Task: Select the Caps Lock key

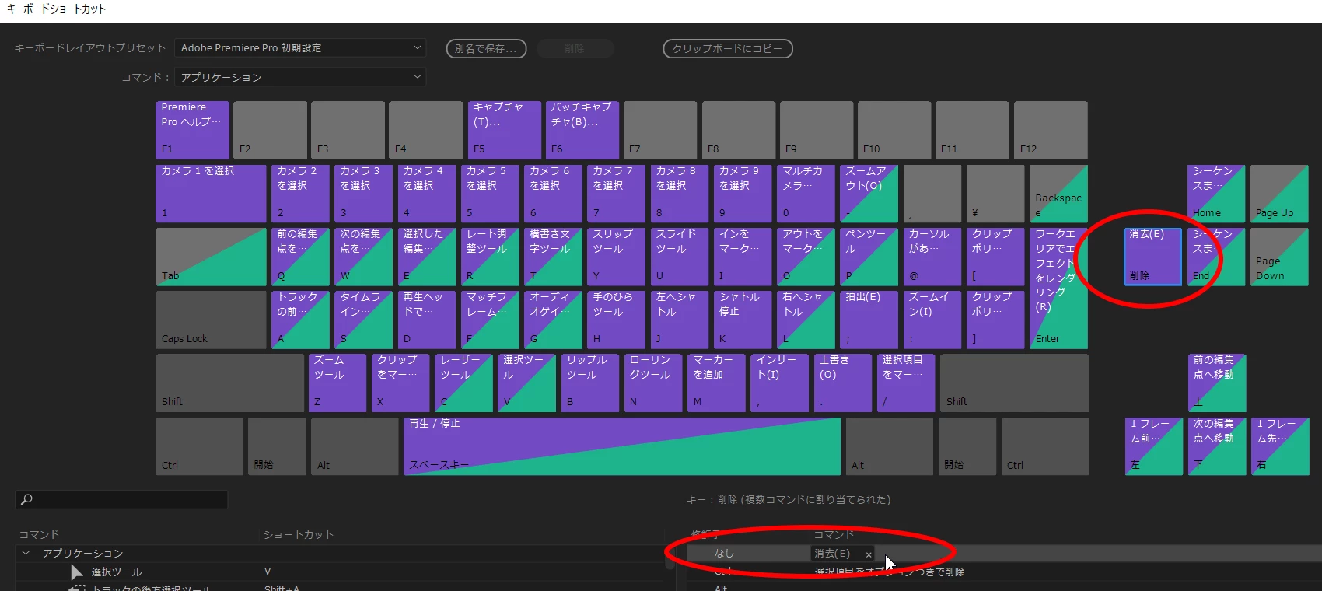Action: click(x=211, y=320)
